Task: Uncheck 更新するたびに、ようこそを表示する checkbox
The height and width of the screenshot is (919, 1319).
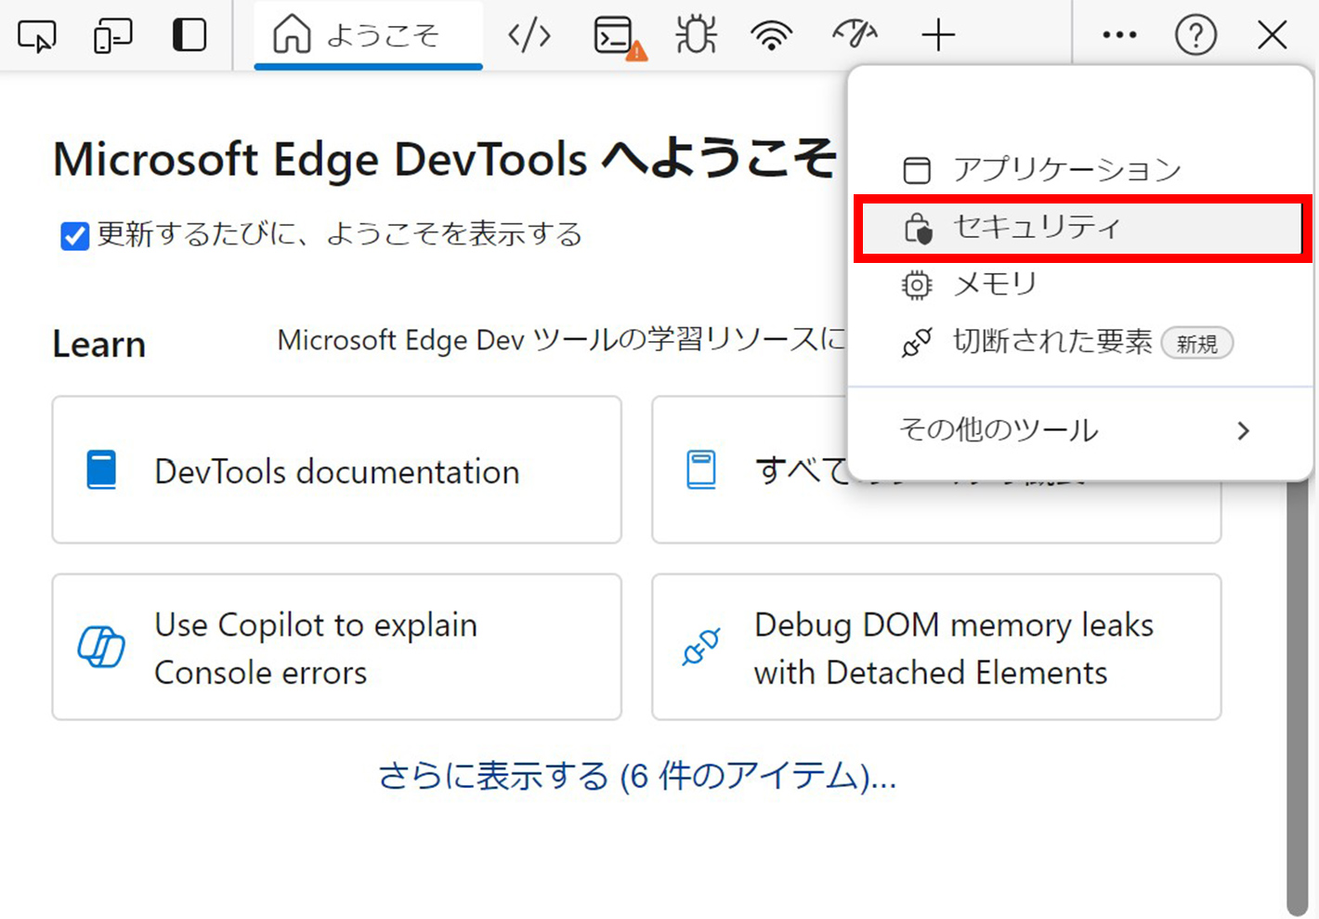Action: coord(75,236)
